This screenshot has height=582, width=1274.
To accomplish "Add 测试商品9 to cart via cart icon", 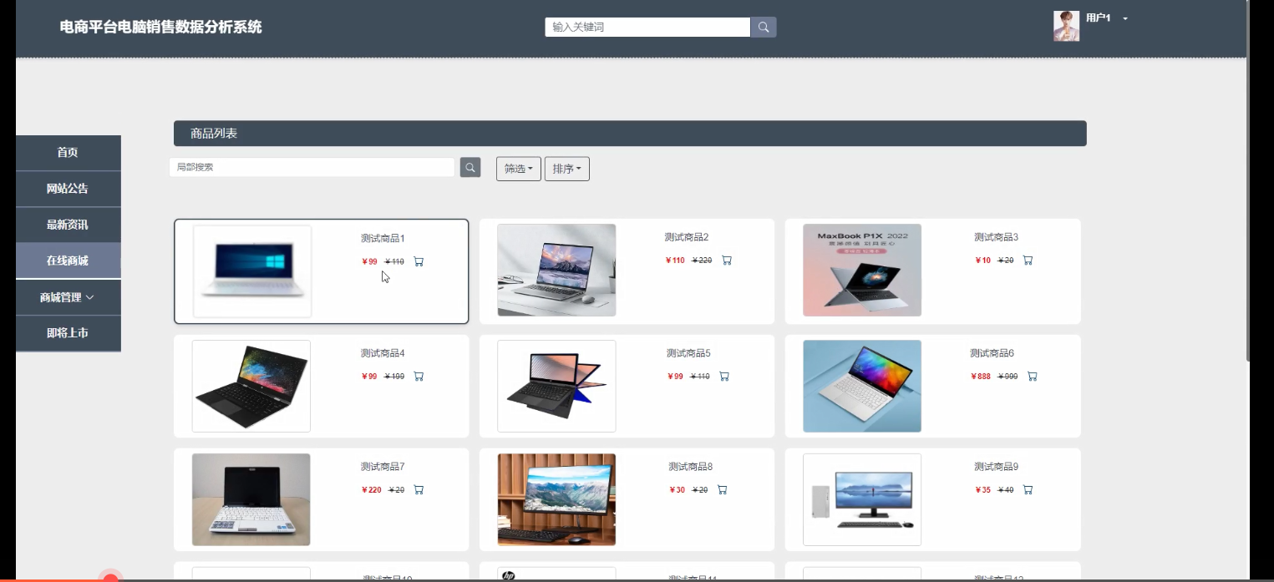I will 1028,490.
